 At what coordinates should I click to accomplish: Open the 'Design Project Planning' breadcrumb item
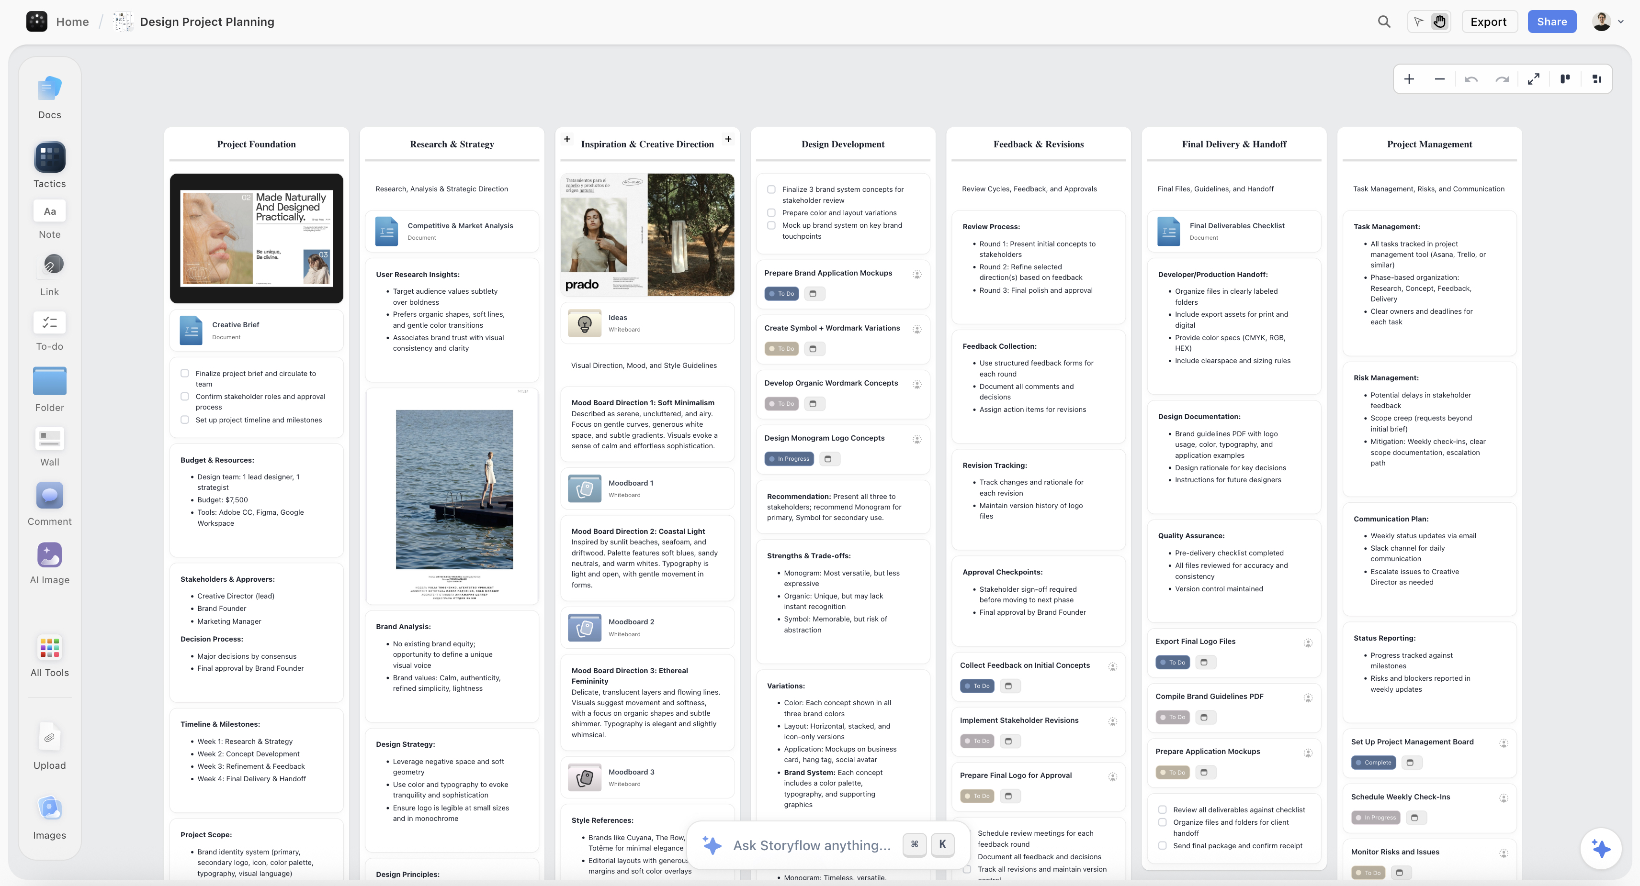click(207, 21)
